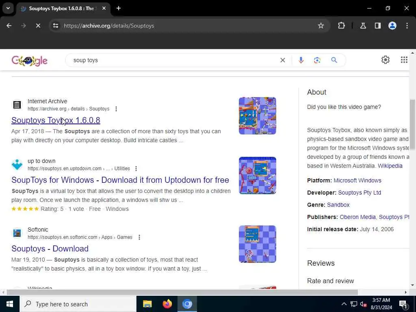Launch Firefox from the taskbar
416x312 pixels.
click(x=167, y=304)
